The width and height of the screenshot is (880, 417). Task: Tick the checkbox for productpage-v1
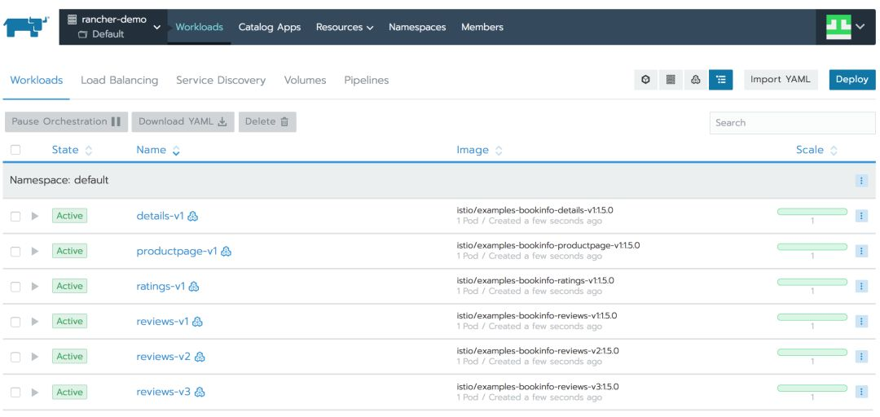(15, 252)
